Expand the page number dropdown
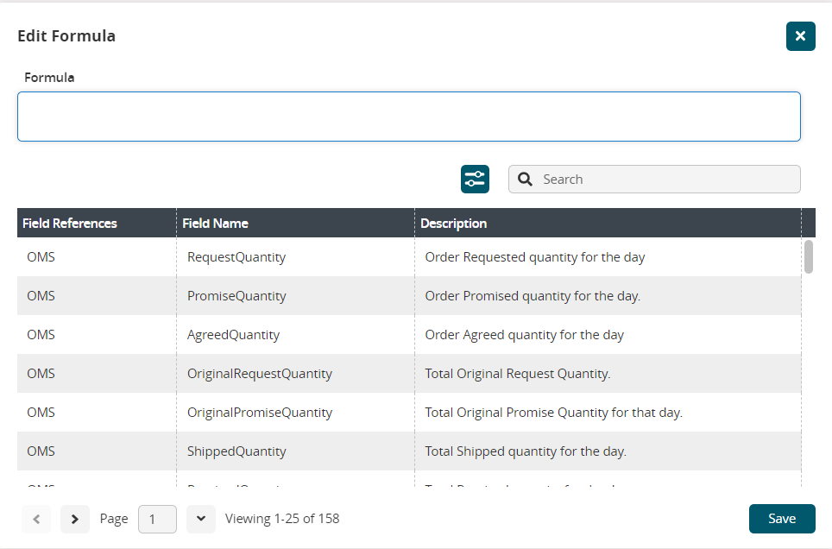Image resolution: width=832 pixels, height=549 pixels. coord(200,519)
